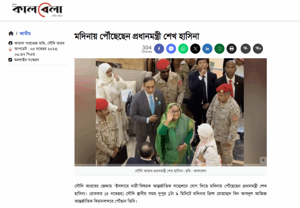Click the image caption below the photo
Viewport: 300px width, 208px height.
[171, 171]
